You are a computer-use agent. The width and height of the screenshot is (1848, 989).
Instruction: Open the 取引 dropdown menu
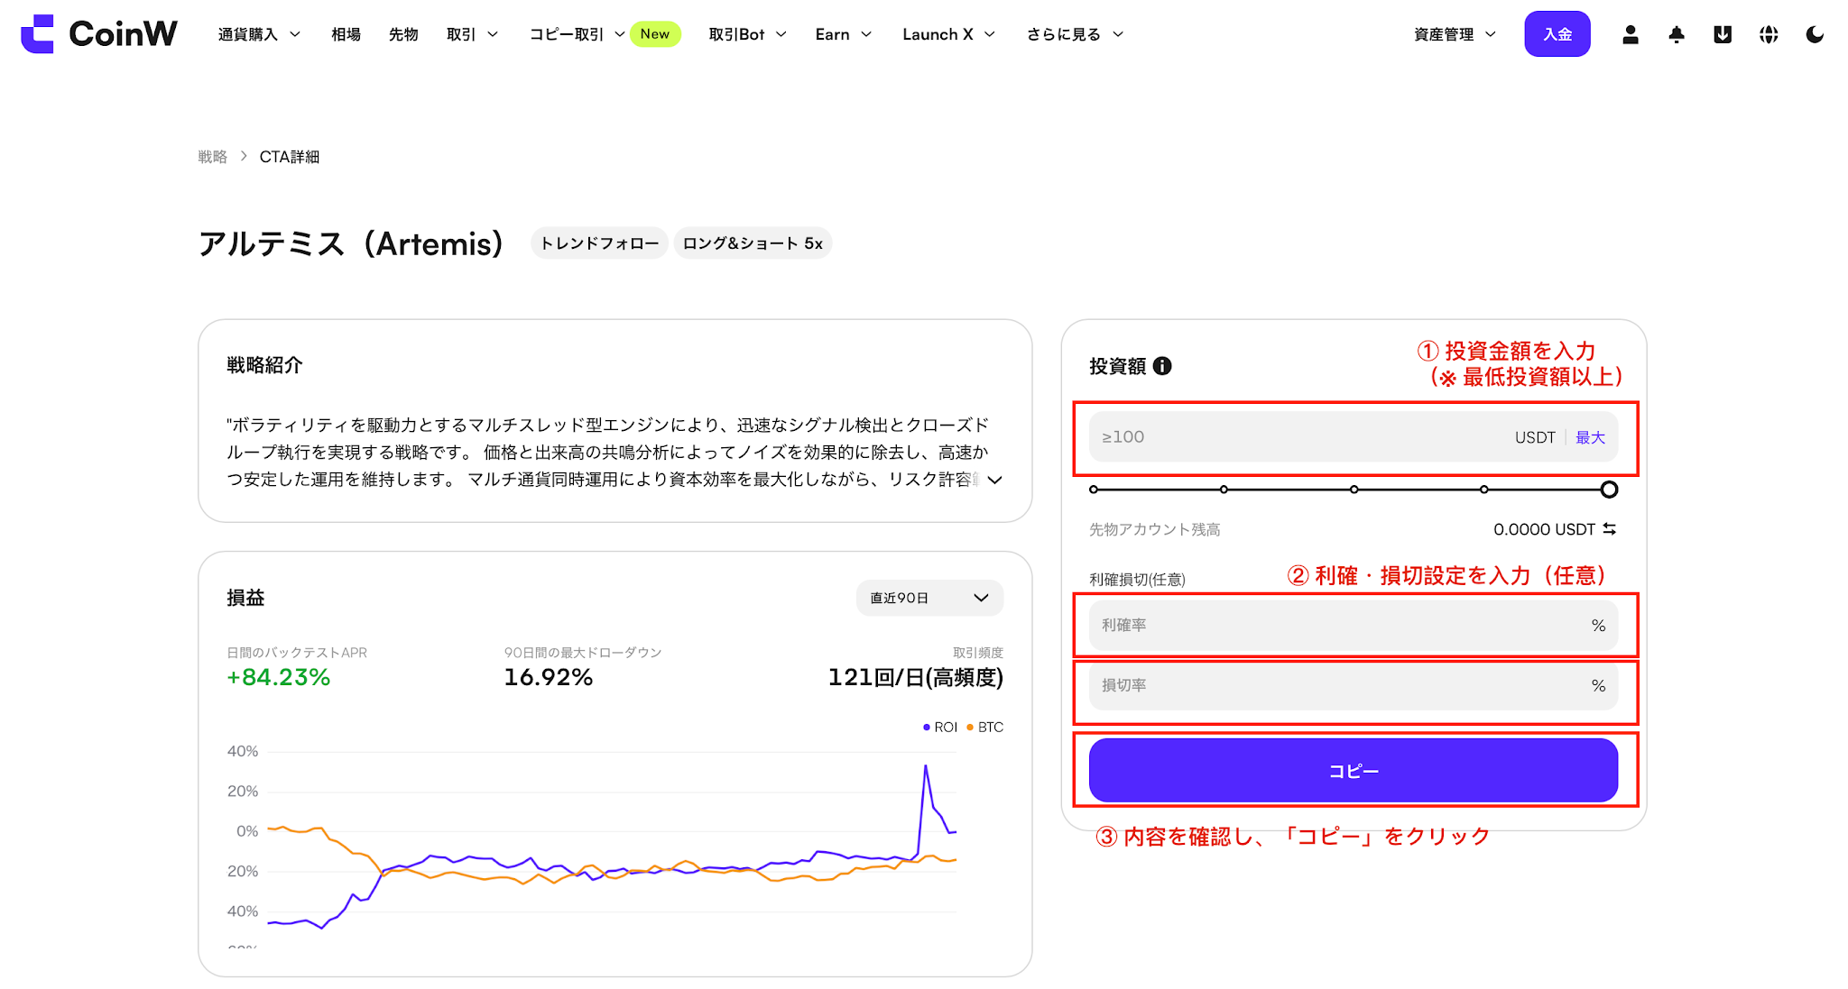pyautogui.click(x=472, y=34)
